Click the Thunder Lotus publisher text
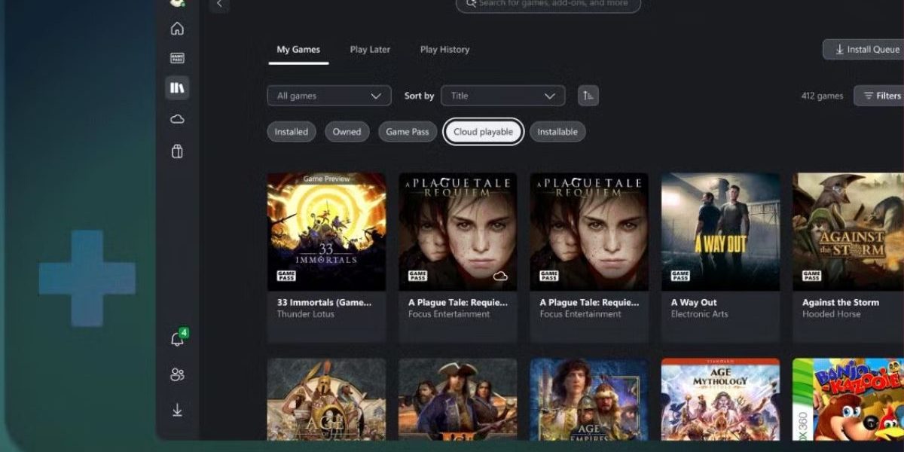904x452 pixels. tap(305, 314)
